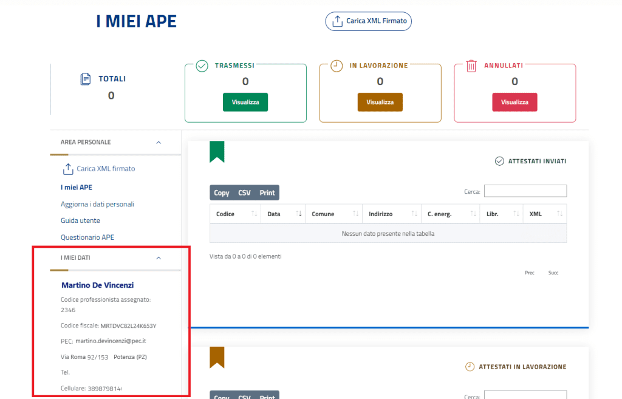This screenshot has height=399, width=622.
Task: Sort table by C. energ. column
Action: [x=450, y=214]
